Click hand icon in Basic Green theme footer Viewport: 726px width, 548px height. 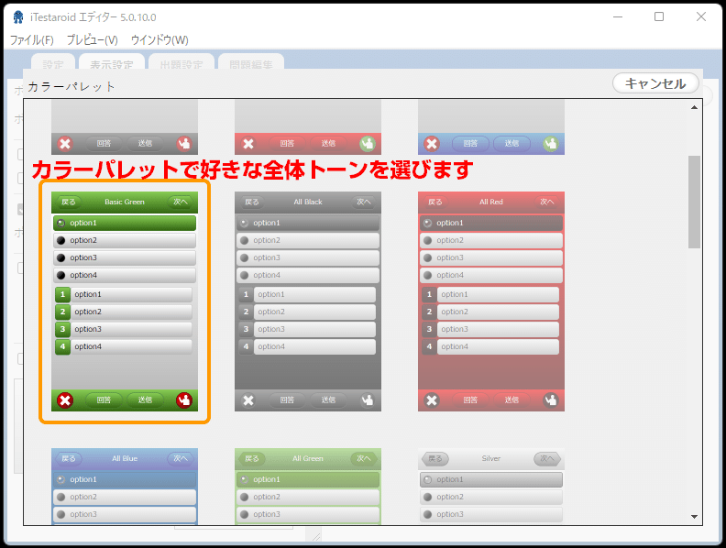pos(184,400)
